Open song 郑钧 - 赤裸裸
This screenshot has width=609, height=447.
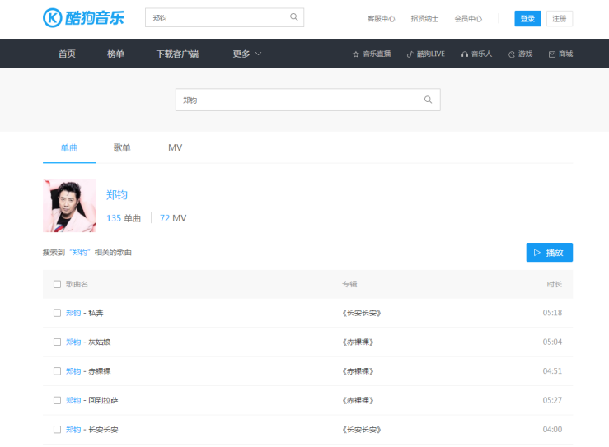[88, 371]
